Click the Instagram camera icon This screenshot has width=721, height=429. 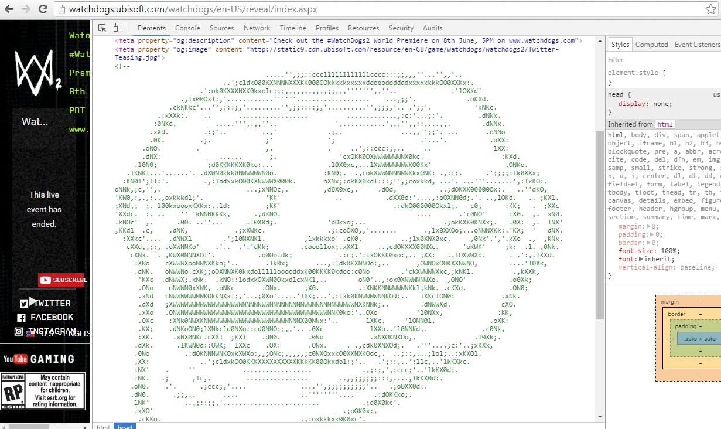[18, 332]
